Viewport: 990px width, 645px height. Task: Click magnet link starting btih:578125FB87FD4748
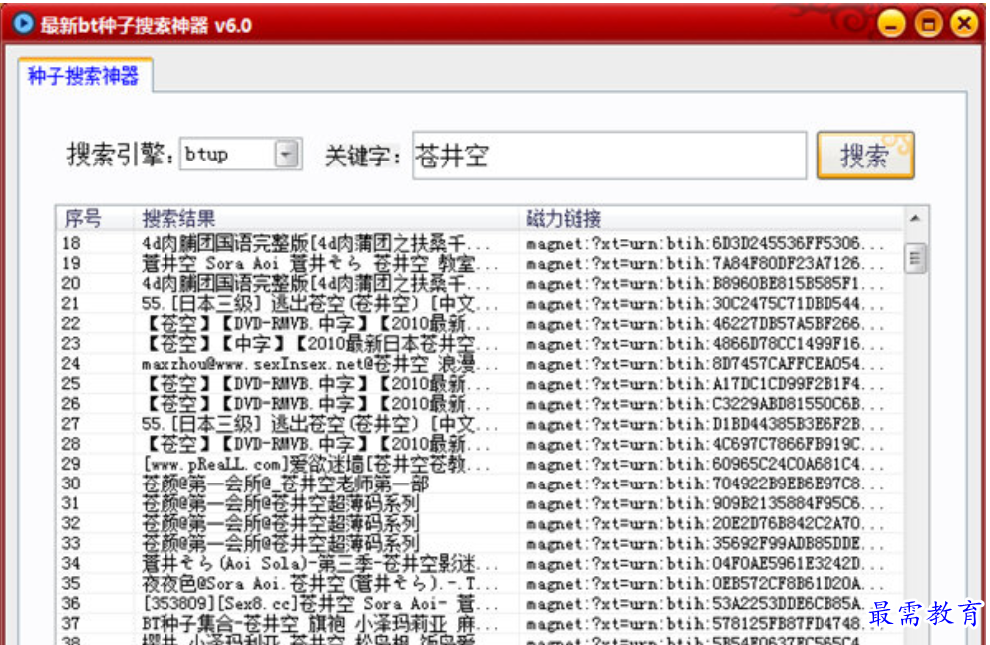coord(705,624)
